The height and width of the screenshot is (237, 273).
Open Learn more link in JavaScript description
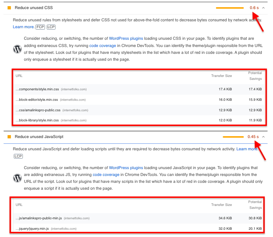[247, 149]
